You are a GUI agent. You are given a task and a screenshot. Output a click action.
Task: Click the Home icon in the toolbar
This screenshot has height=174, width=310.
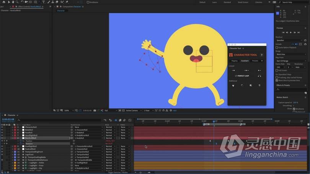coord(3,2)
